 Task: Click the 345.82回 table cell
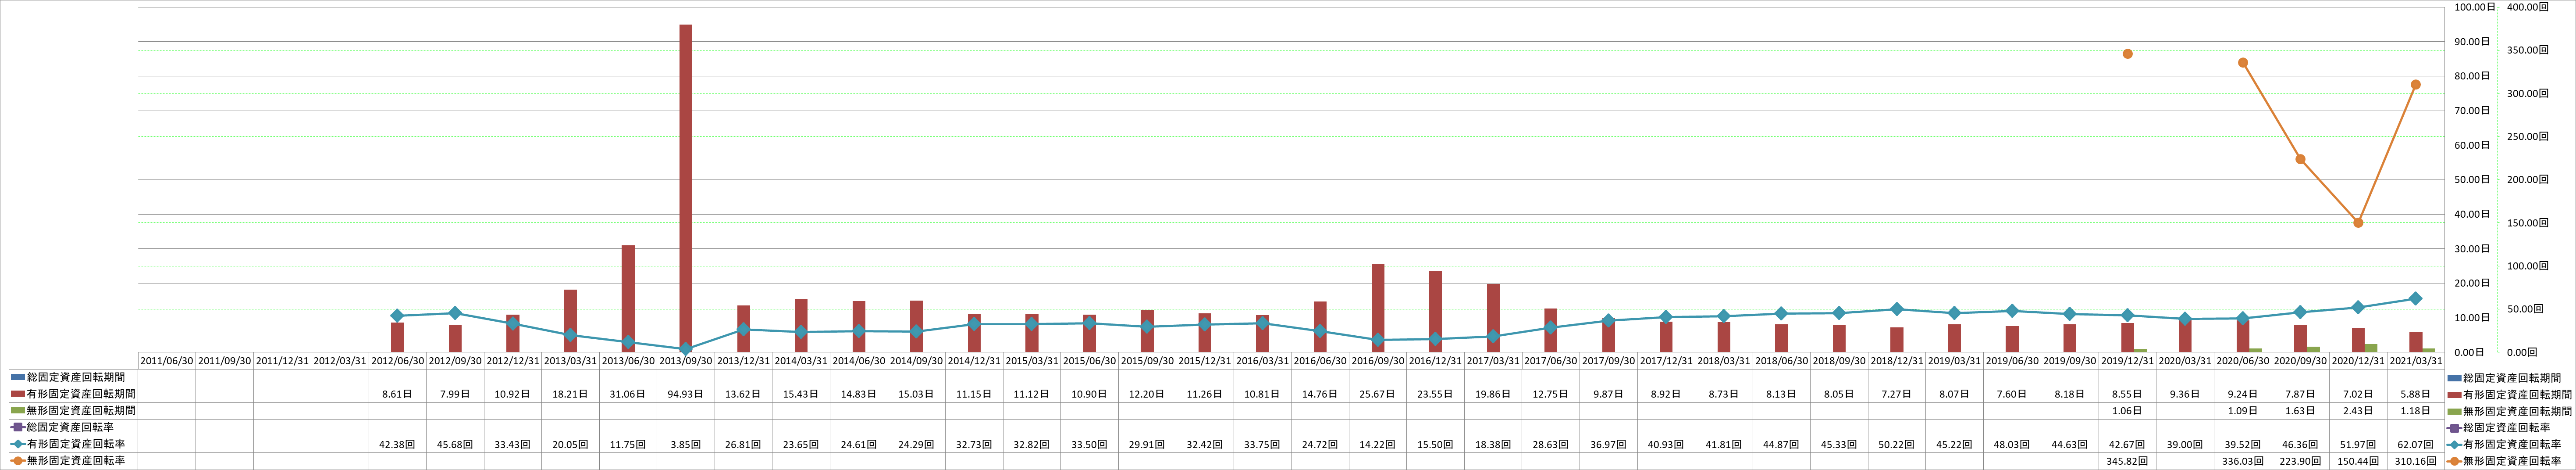point(2128,461)
